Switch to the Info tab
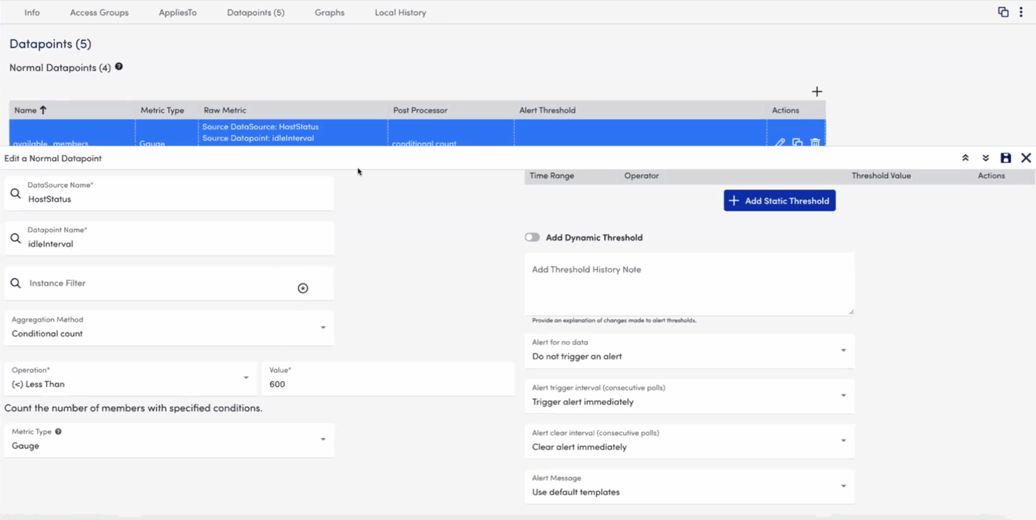1036x520 pixels. (x=32, y=13)
